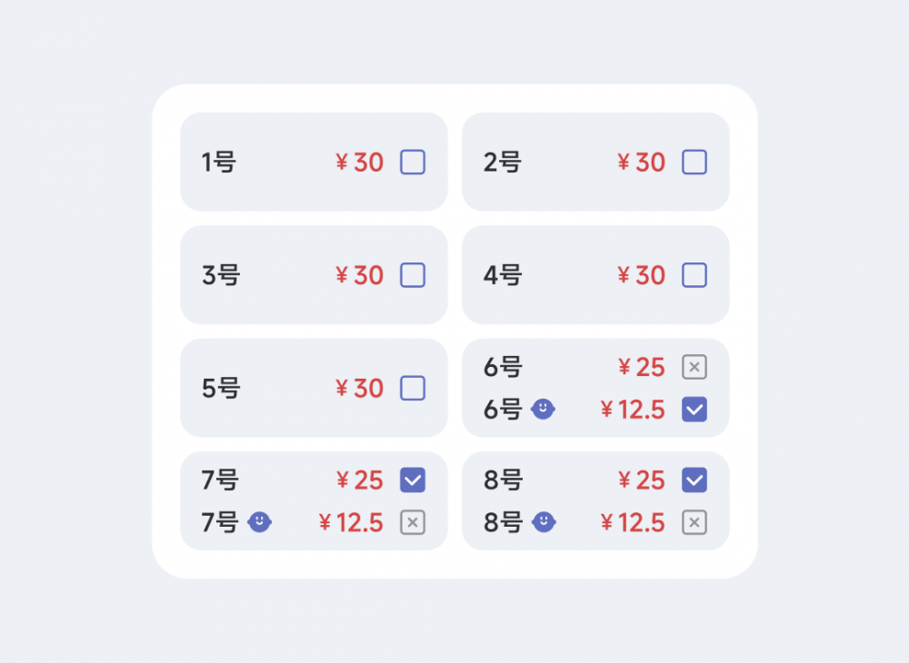Select the 4号 checkbox
This screenshot has height=663, width=909.
click(x=694, y=275)
